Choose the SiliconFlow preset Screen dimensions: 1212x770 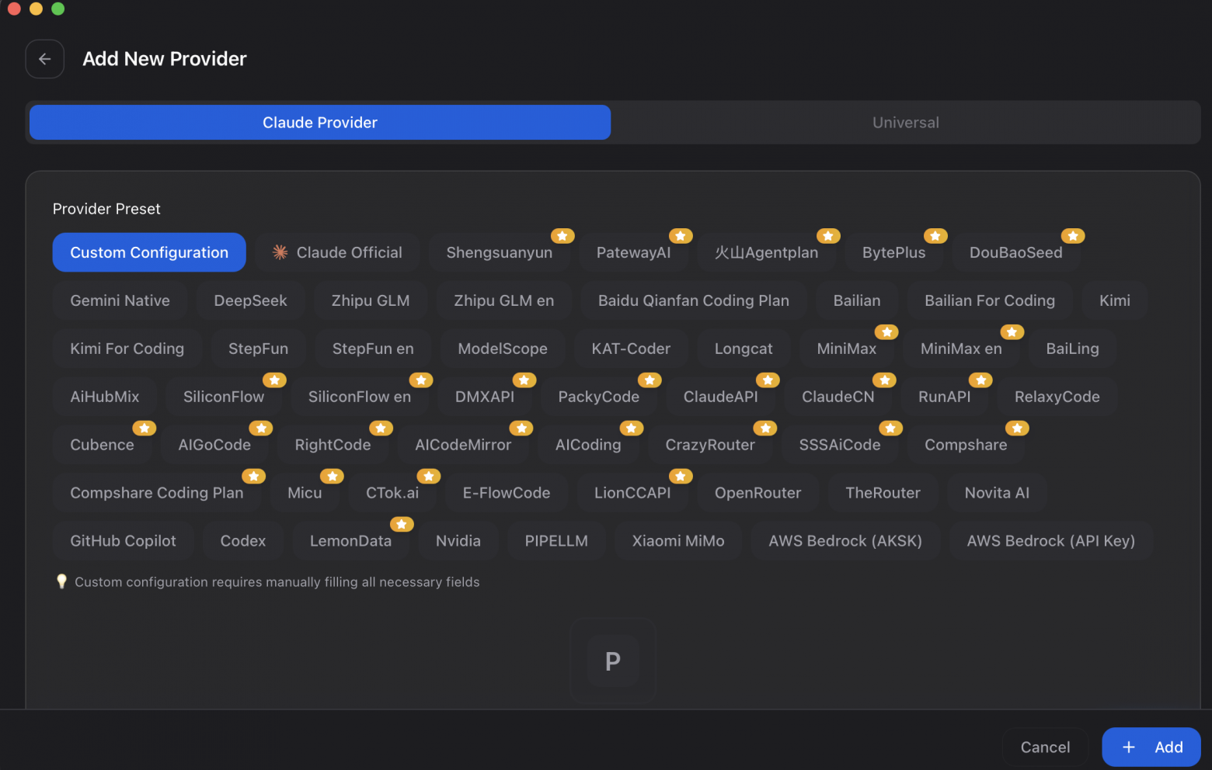(224, 397)
